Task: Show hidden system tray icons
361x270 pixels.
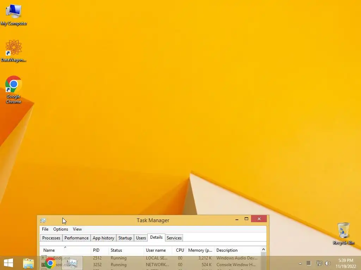Action: click(x=300, y=263)
